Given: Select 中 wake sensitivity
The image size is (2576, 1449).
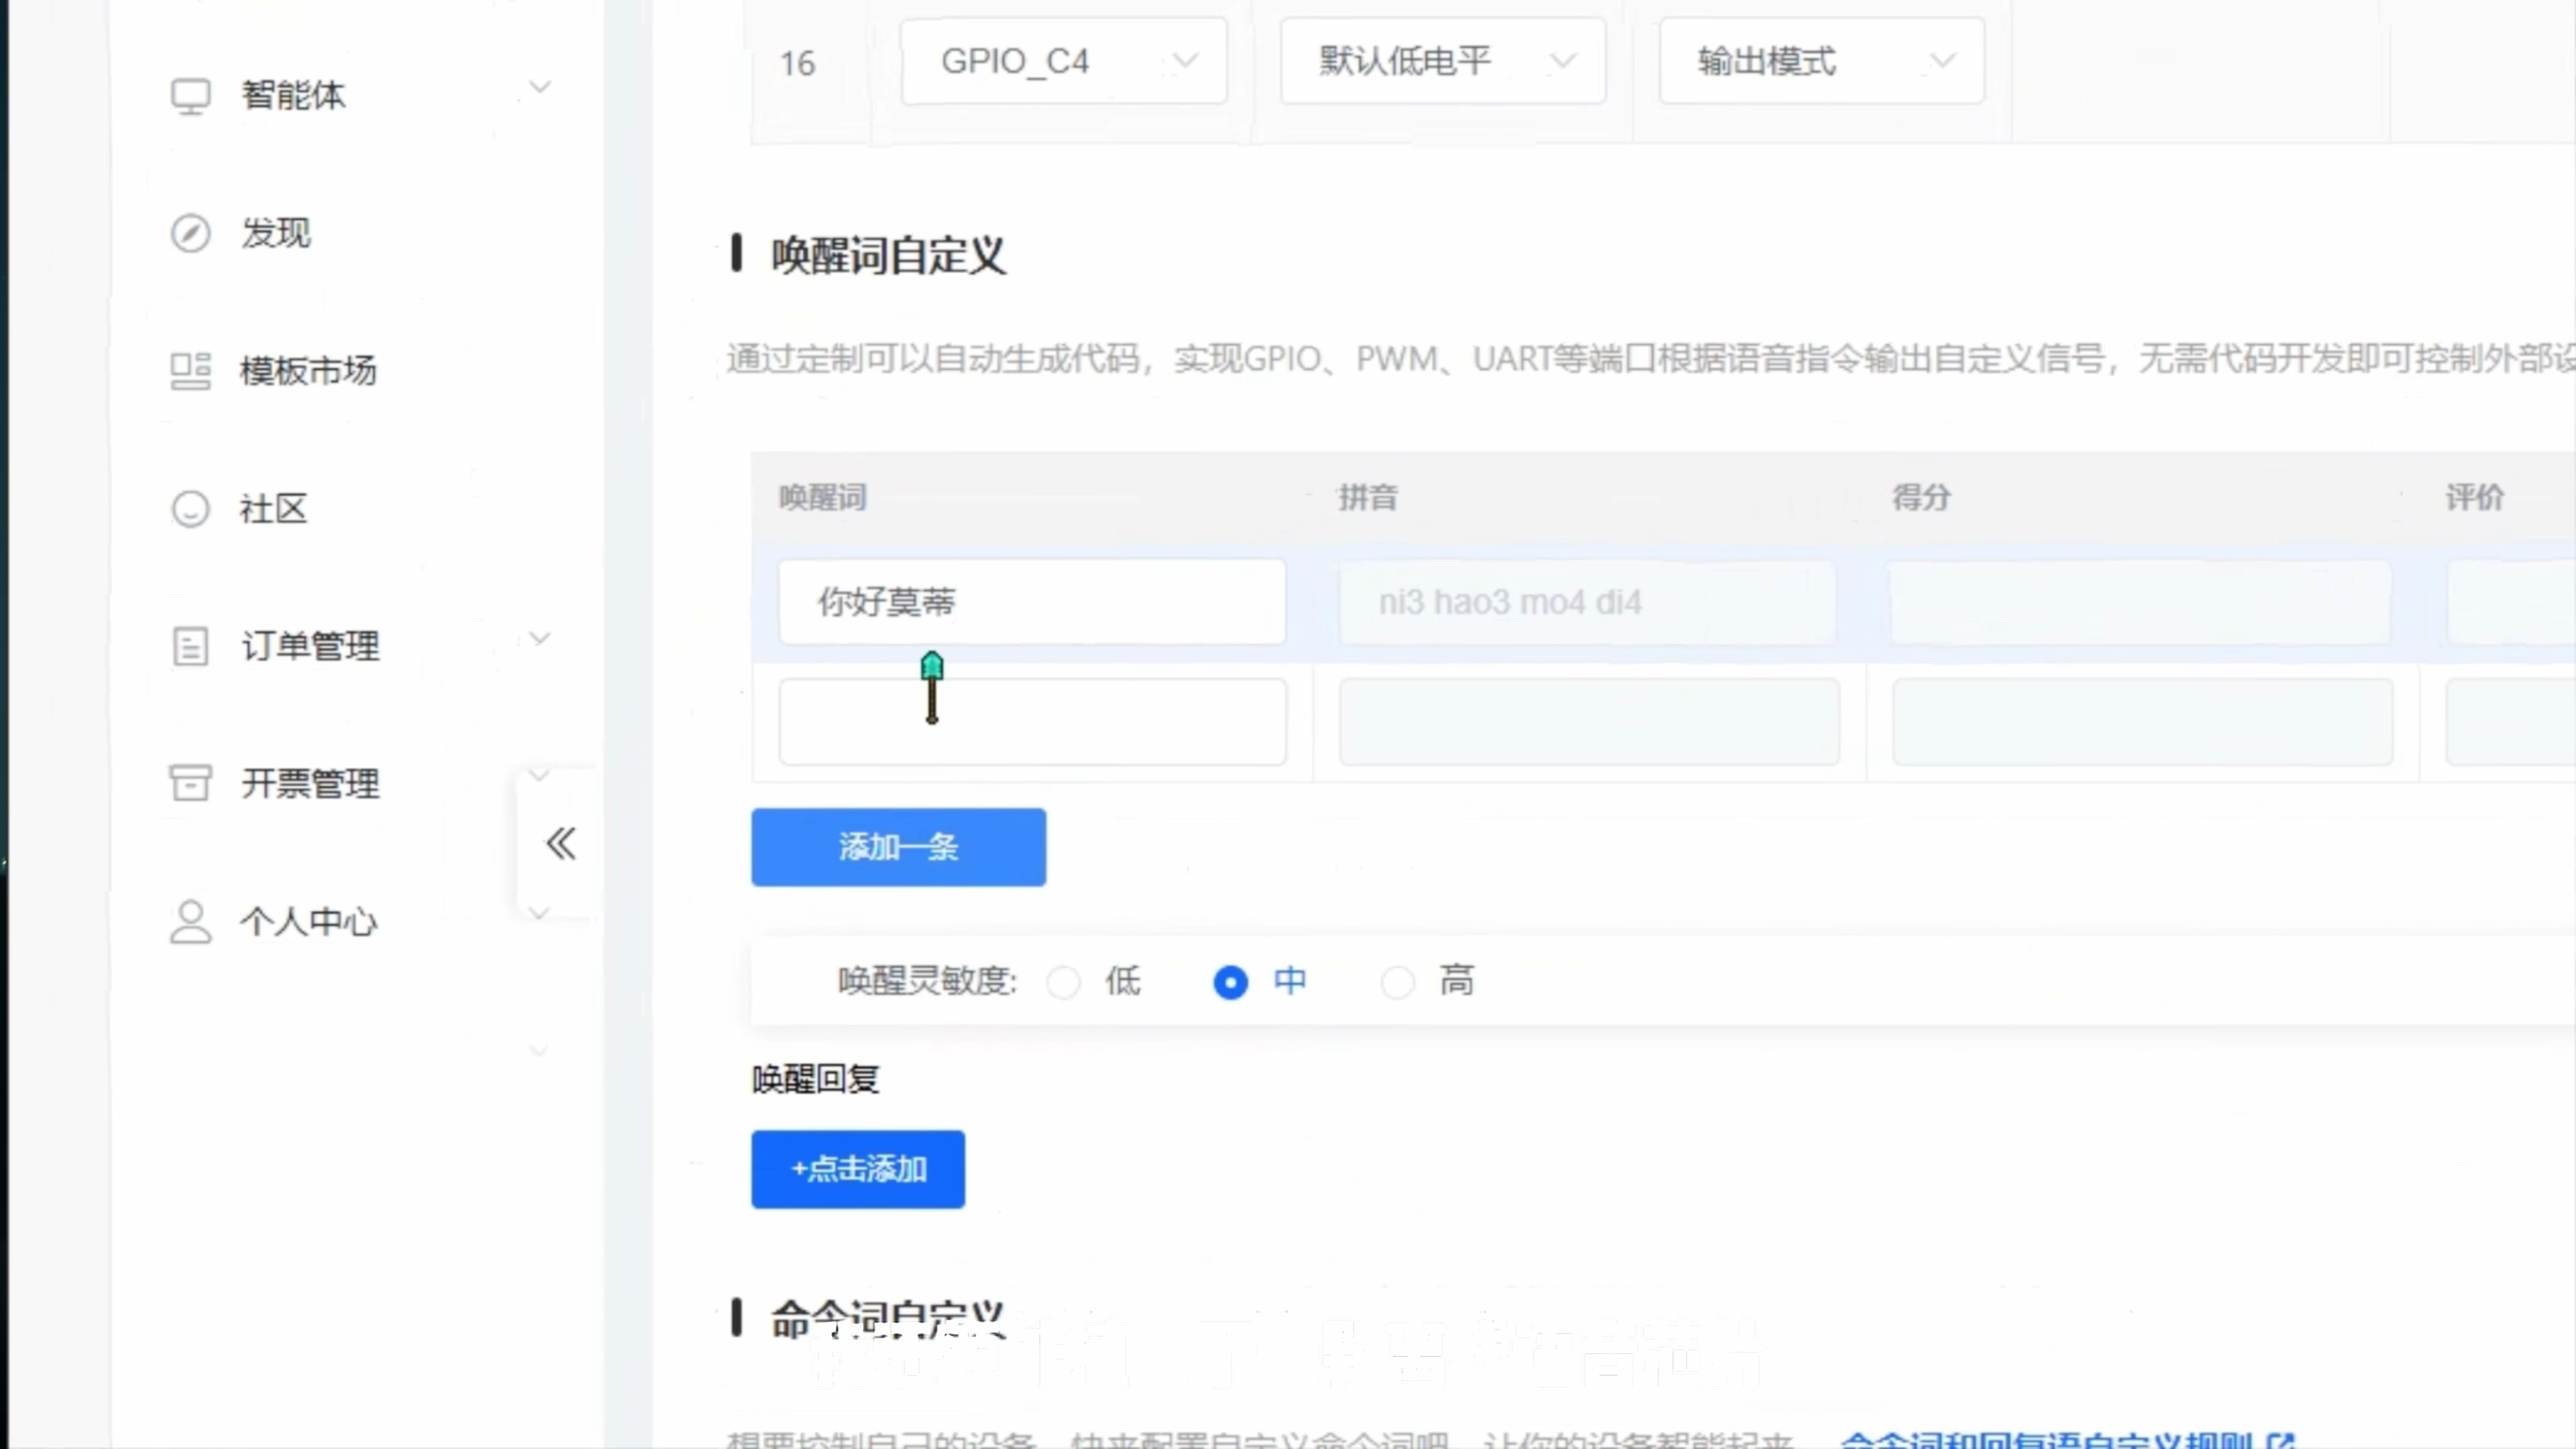Looking at the screenshot, I should 1230,982.
